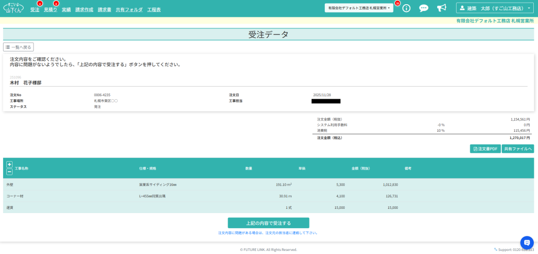
Task: Open the 有限会社デフォルト工務店 office dropdown
Action: tap(359, 8)
